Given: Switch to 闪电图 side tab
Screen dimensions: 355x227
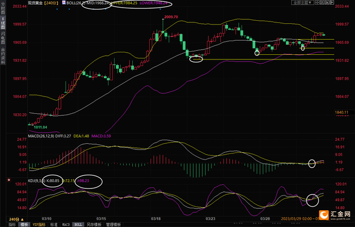Looking at the screenshot, I should 3,38.
